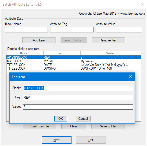Viewport: 147px width, 146px height.
Task: Close the Edit Item dialog
Action: pyautogui.click(x=130, y=77)
